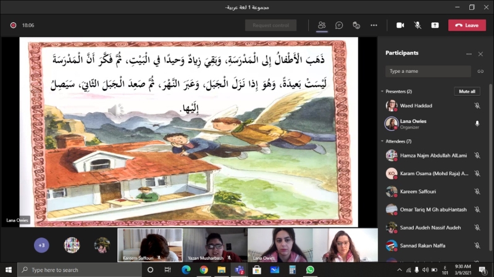The image size is (494, 277).
Task: Open More actions menu in meeting toolbar
Action: [374, 25]
